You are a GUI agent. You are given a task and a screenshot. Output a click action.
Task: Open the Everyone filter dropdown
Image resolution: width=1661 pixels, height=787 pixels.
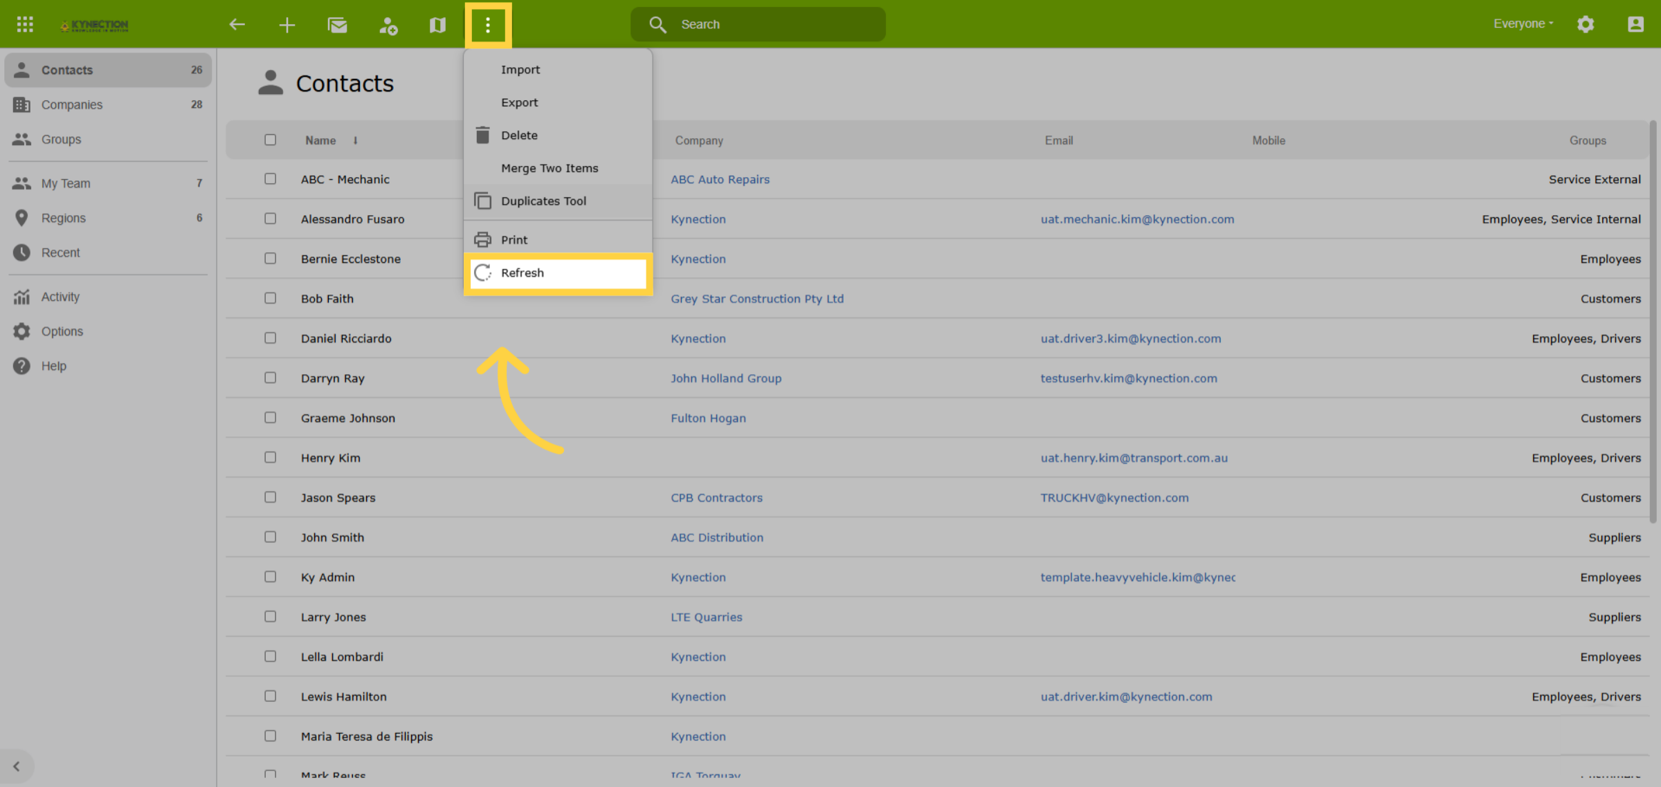point(1523,24)
